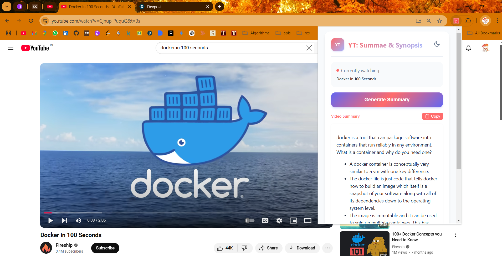502x256 pixels.
Task: Open video settings gear
Action: tap(279, 221)
